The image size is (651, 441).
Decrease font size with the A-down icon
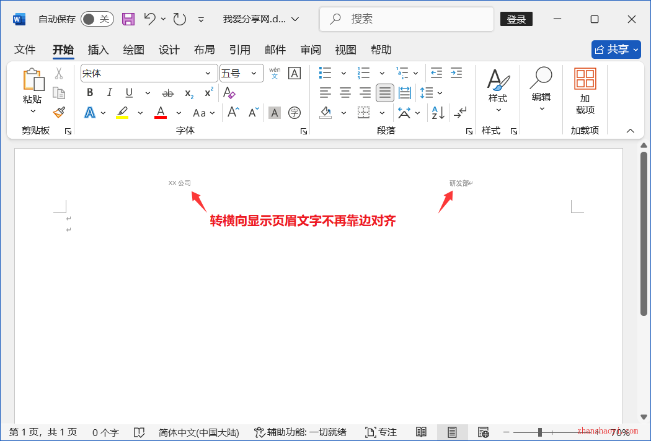253,112
